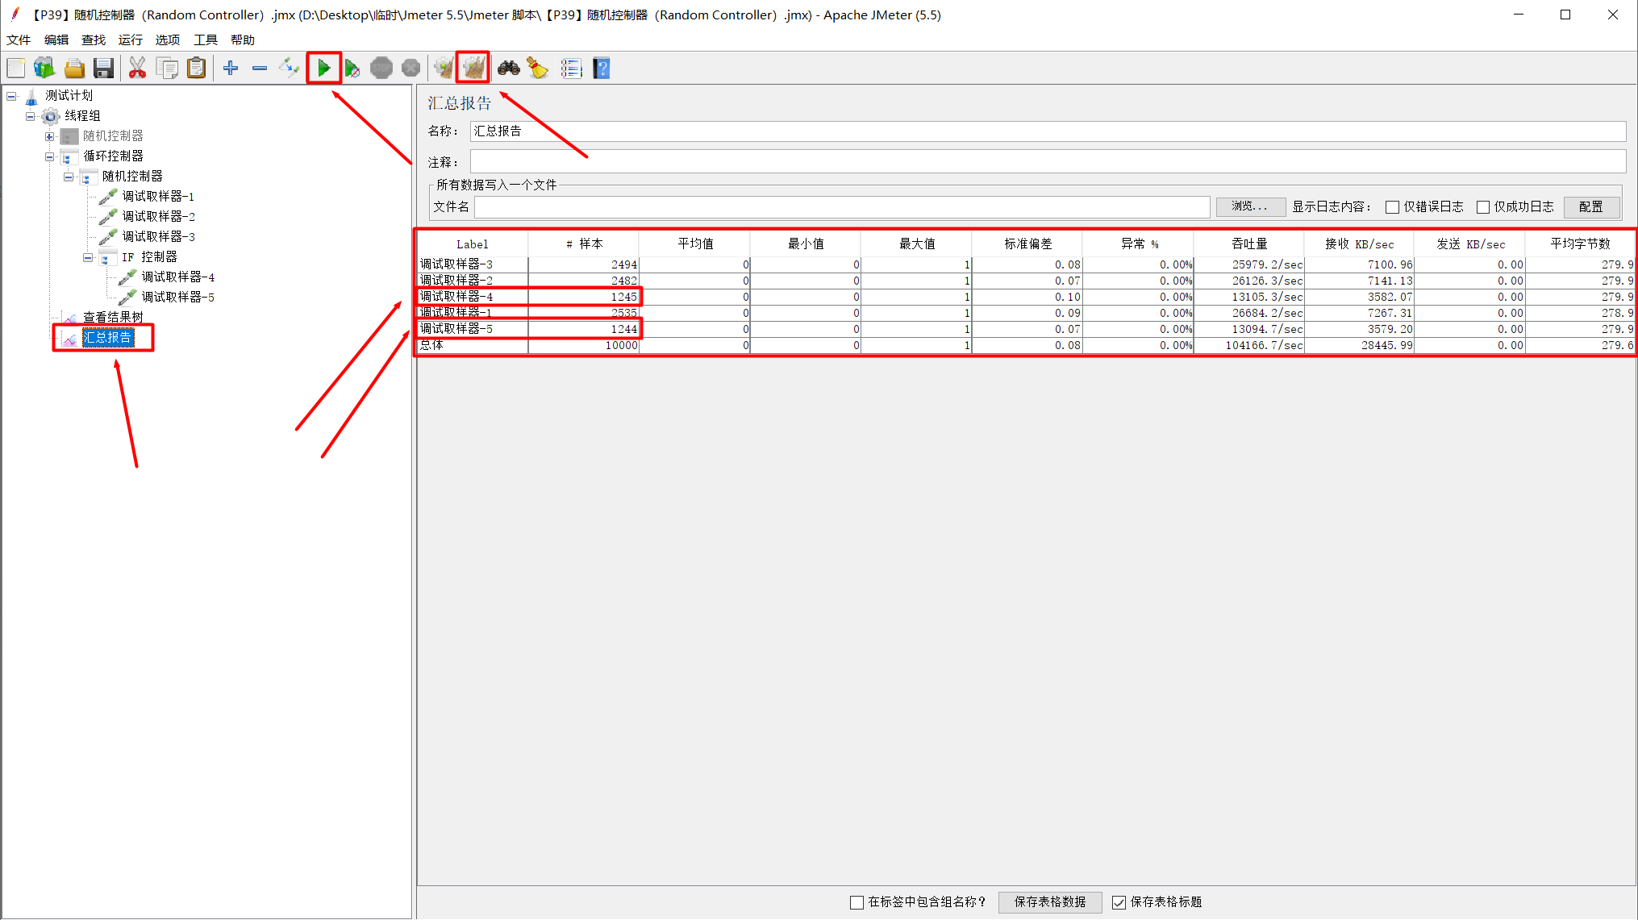Open the function helper dialog
The height and width of the screenshot is (920, 1638).
[571, 69]
